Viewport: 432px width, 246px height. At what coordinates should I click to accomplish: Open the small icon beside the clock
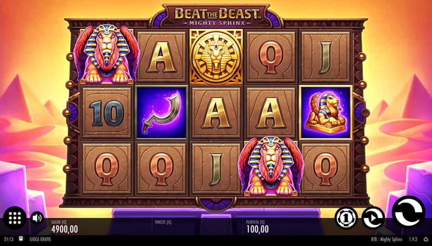click(x=21, y=239)
